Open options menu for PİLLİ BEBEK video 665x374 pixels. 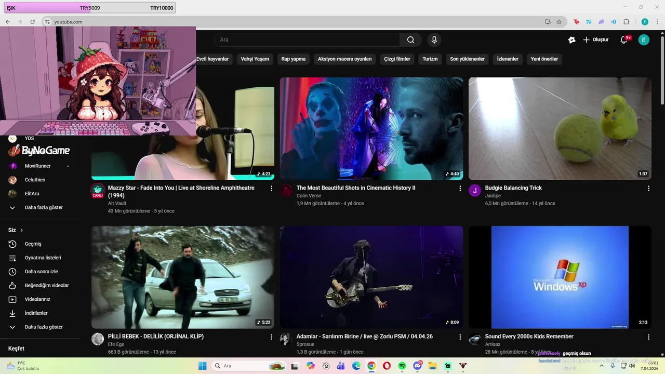point(271,337)
